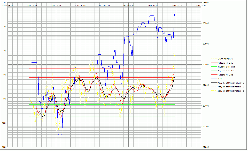This screenshot has height=151, width=248.
Task: Click the 12800 right axis value
Action: click(206, 64)
